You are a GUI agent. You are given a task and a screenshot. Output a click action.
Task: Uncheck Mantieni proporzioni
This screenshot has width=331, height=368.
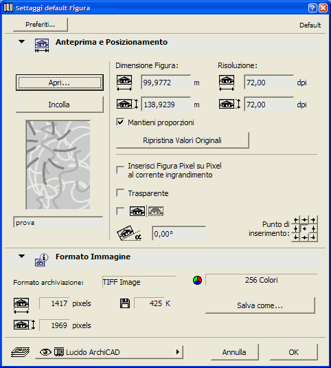[120, 122]
